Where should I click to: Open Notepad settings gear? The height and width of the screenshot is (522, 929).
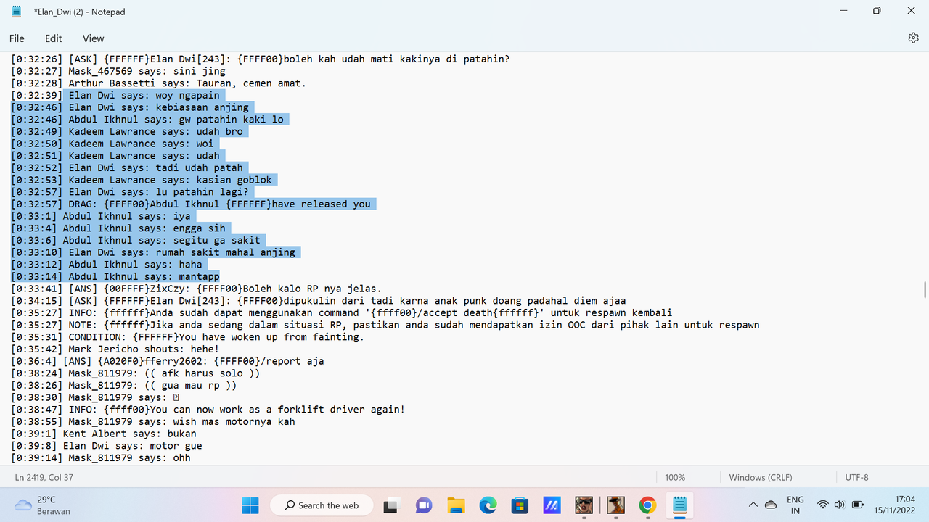click(x=913, y=38)
